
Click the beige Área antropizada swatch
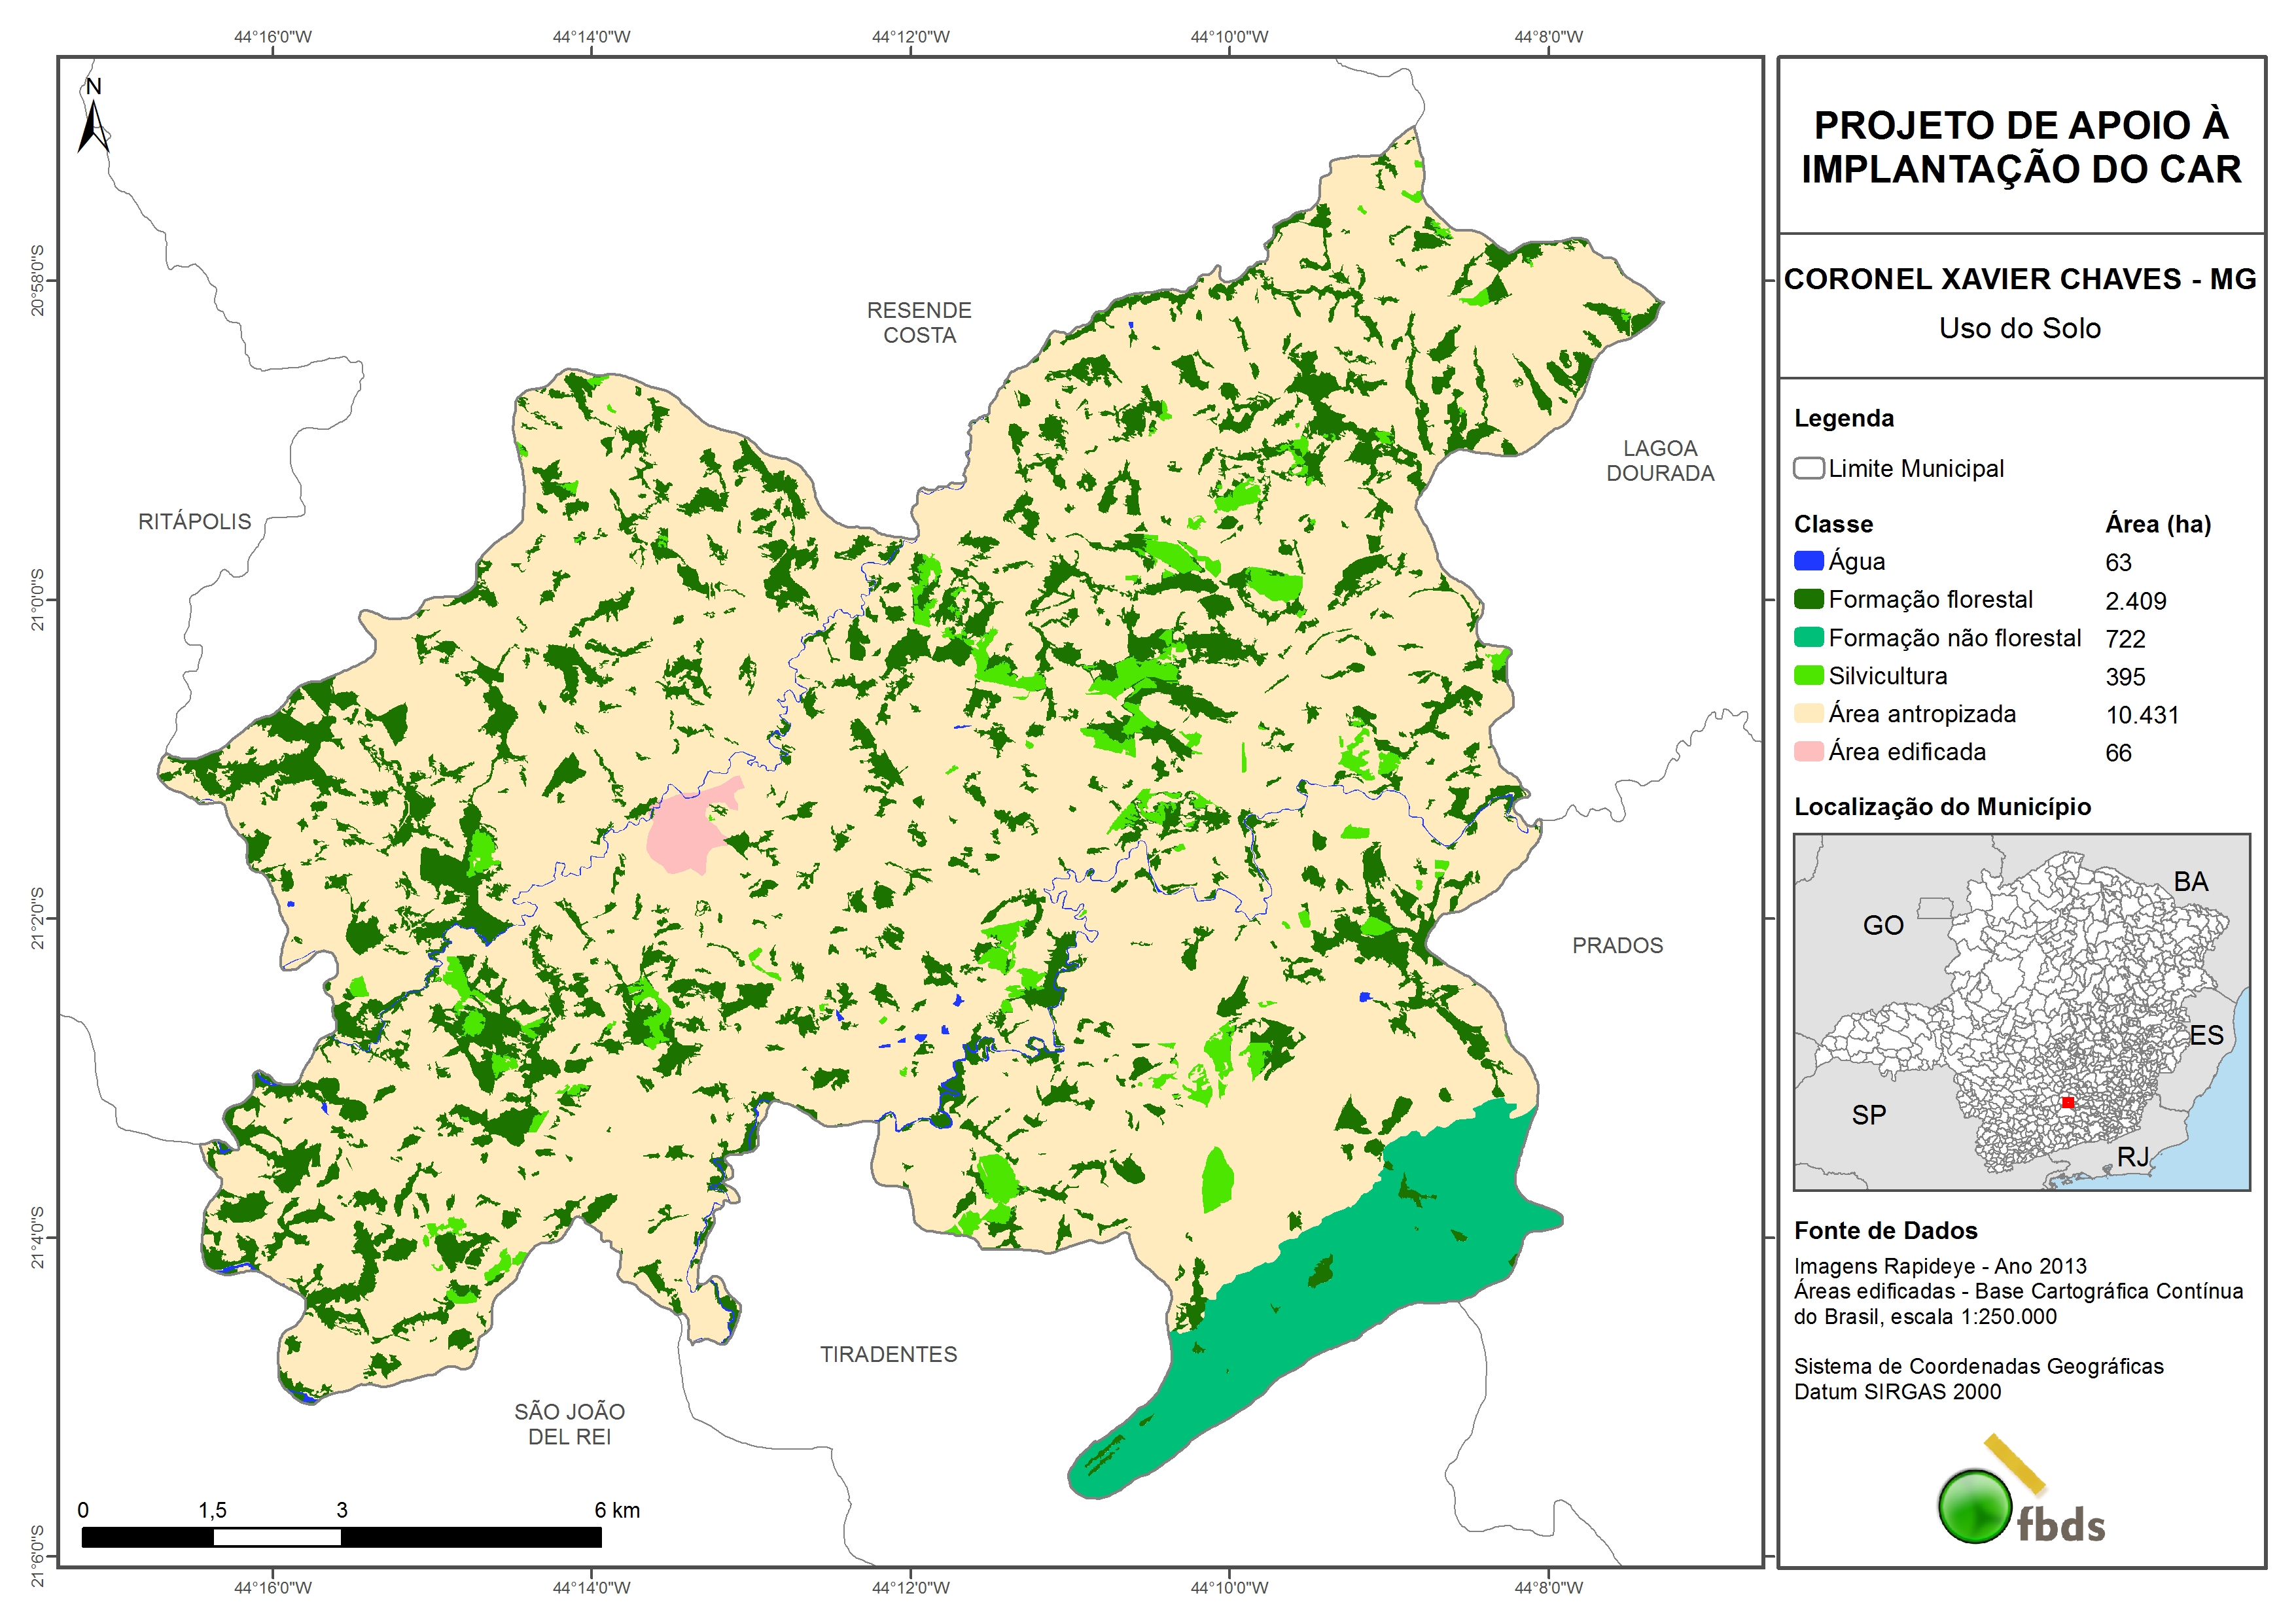click(x=1808, y=713)
